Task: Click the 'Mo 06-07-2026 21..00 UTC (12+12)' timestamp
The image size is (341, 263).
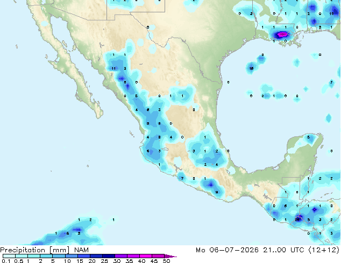Action: [267, 250]
